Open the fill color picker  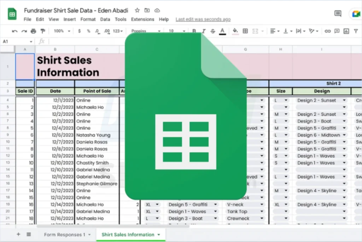[235, 31]
